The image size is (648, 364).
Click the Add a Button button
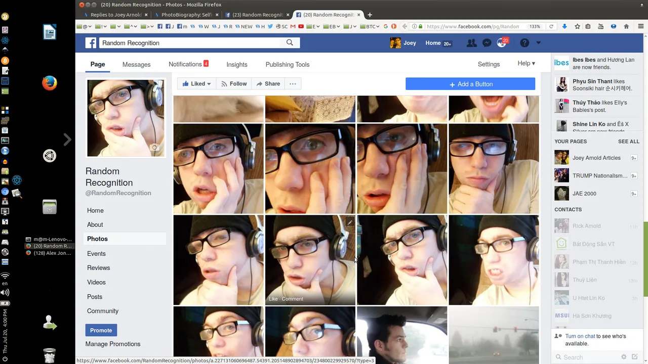click(x=470, y=84)
